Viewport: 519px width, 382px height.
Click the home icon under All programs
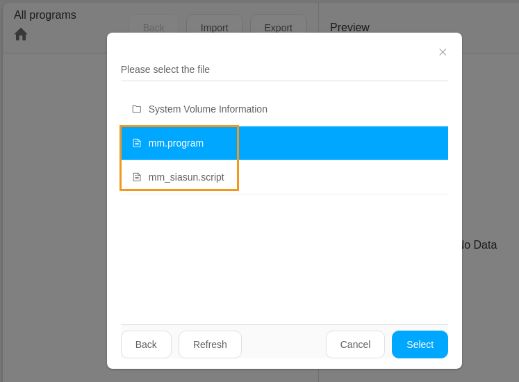[21, 34]
